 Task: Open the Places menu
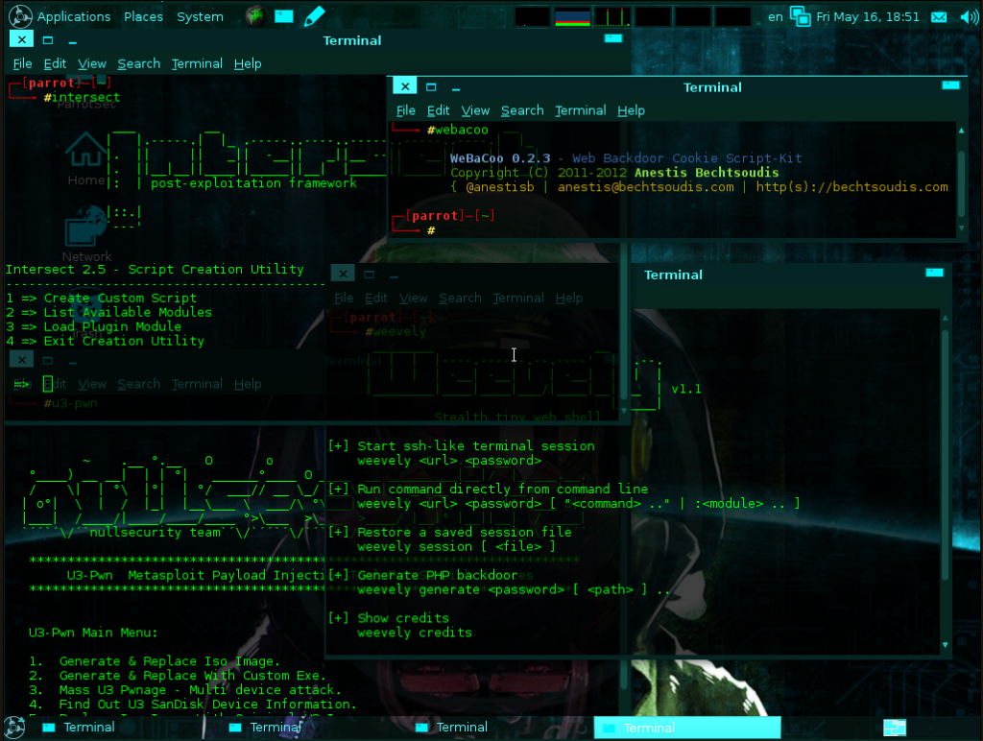[144, 17]
